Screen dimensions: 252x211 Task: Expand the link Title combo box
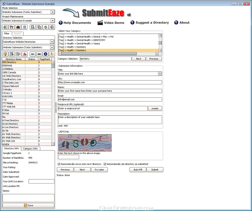click(x=160, y=74)
